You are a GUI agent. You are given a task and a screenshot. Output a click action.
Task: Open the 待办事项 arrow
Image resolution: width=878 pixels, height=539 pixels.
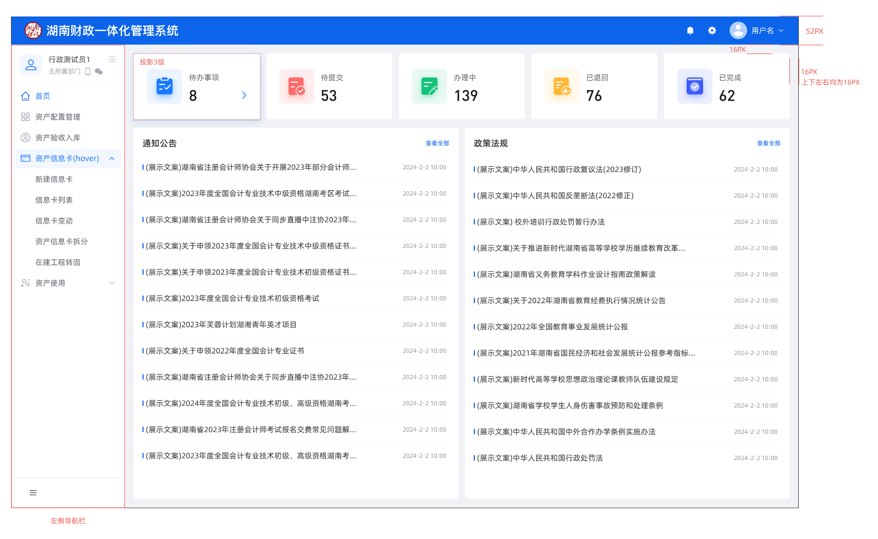pos(244,95)
